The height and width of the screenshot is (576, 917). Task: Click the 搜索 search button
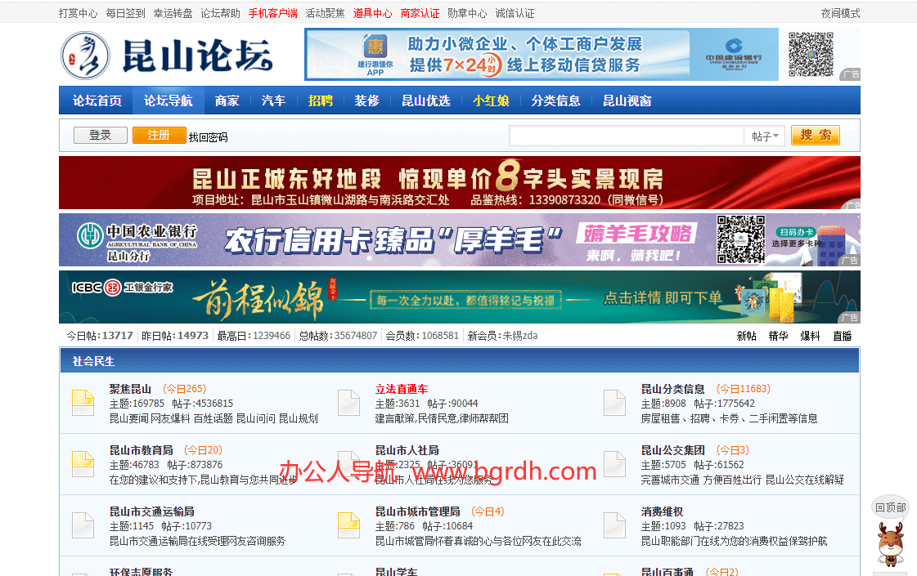(x=816, y=135)
